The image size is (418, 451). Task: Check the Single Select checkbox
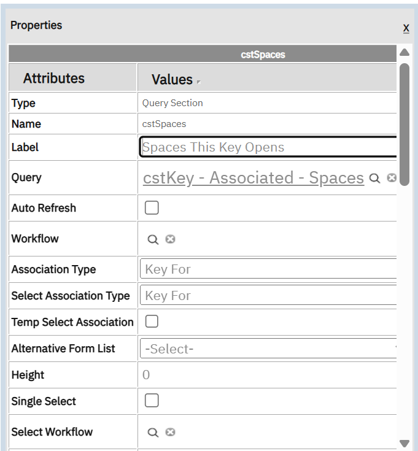[x=152, y=400]
